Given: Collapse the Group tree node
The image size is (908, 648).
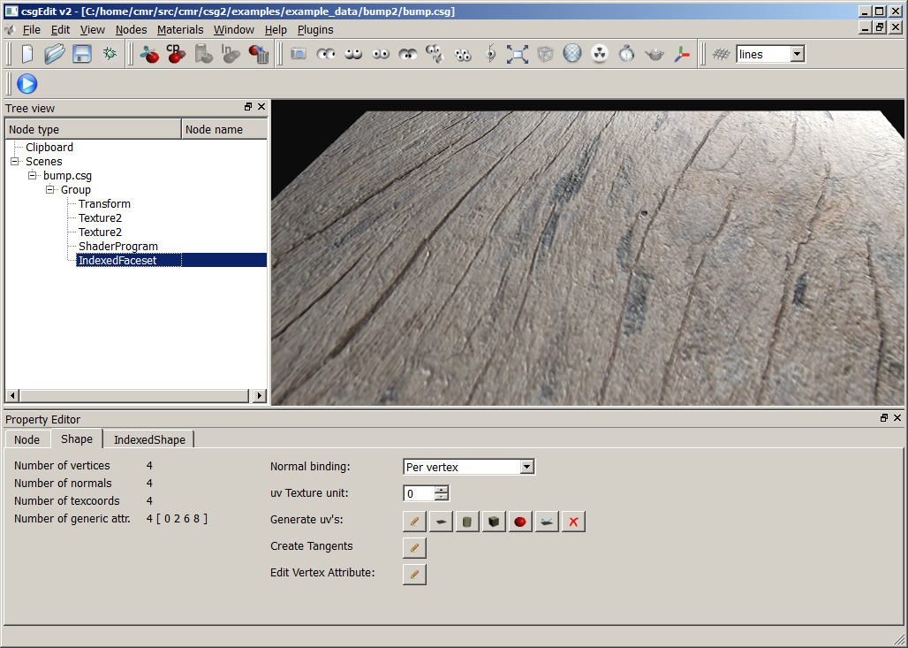Looking at the screenshot, I should 50,189.
